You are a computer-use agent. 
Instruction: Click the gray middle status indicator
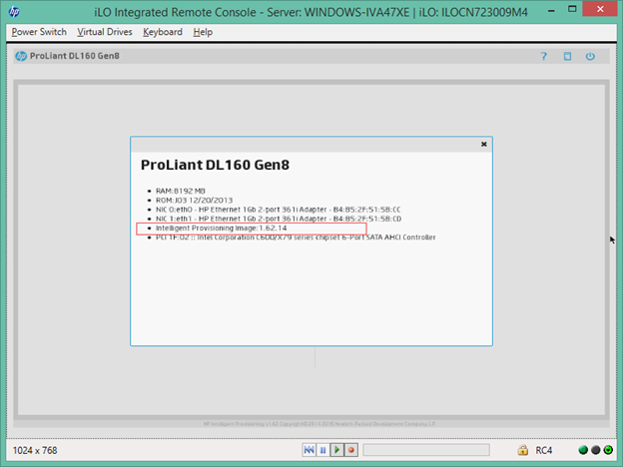[x=596, y=450]
